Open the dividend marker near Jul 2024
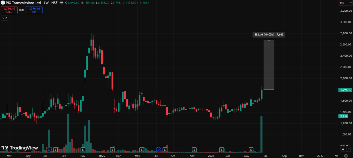The image size is (353, 158). pos(49,149)
